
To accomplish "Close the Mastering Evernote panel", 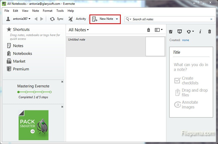I will pyautogui.click(x=62, y=82).
